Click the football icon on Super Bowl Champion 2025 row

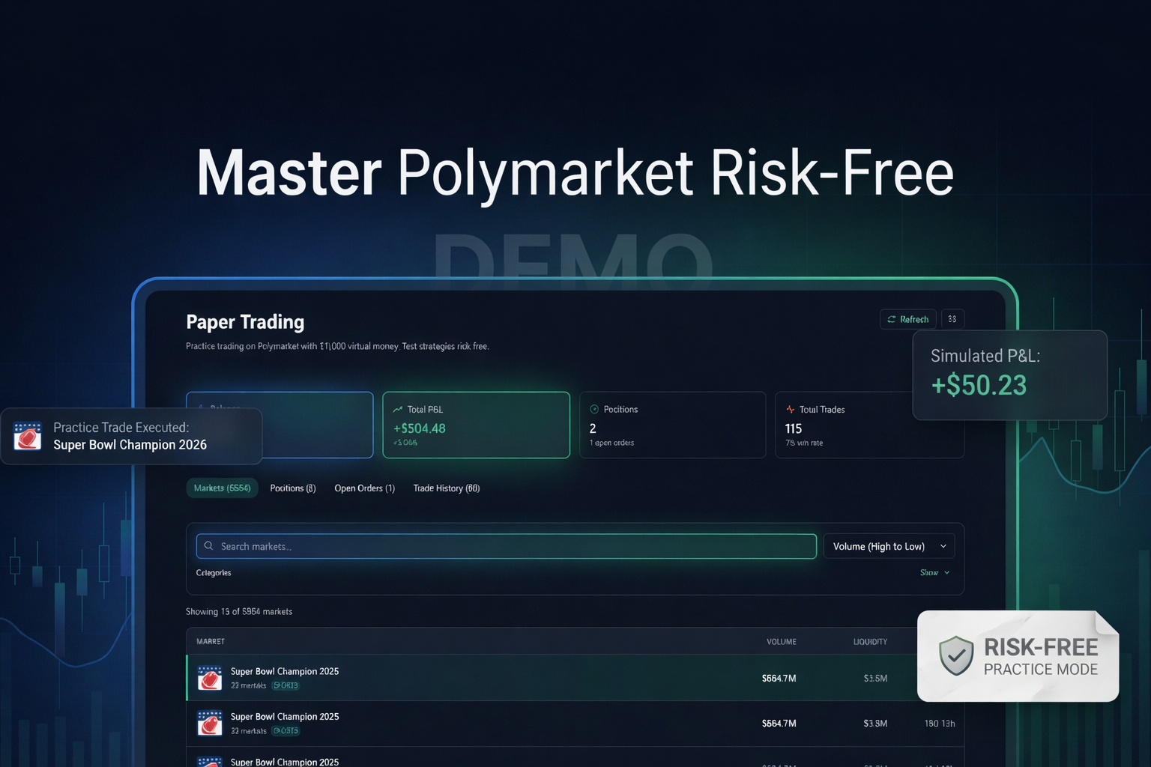click(210, 678)
